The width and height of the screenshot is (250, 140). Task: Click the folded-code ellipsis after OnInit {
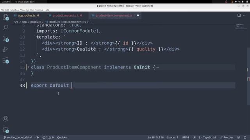pos(157,67)
